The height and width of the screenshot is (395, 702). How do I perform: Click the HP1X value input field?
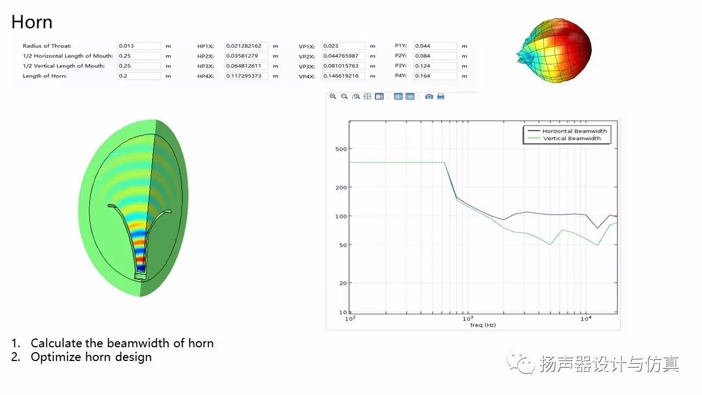click(x=246, y=46)
